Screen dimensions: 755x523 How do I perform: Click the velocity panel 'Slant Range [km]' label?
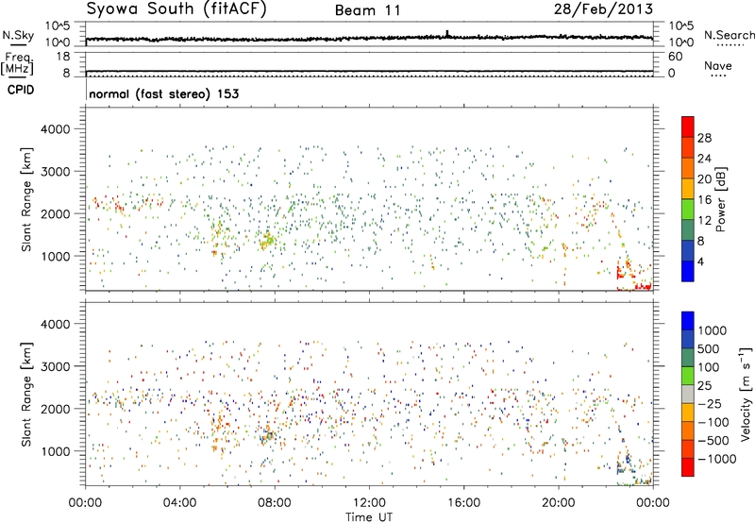click(26, 394)
